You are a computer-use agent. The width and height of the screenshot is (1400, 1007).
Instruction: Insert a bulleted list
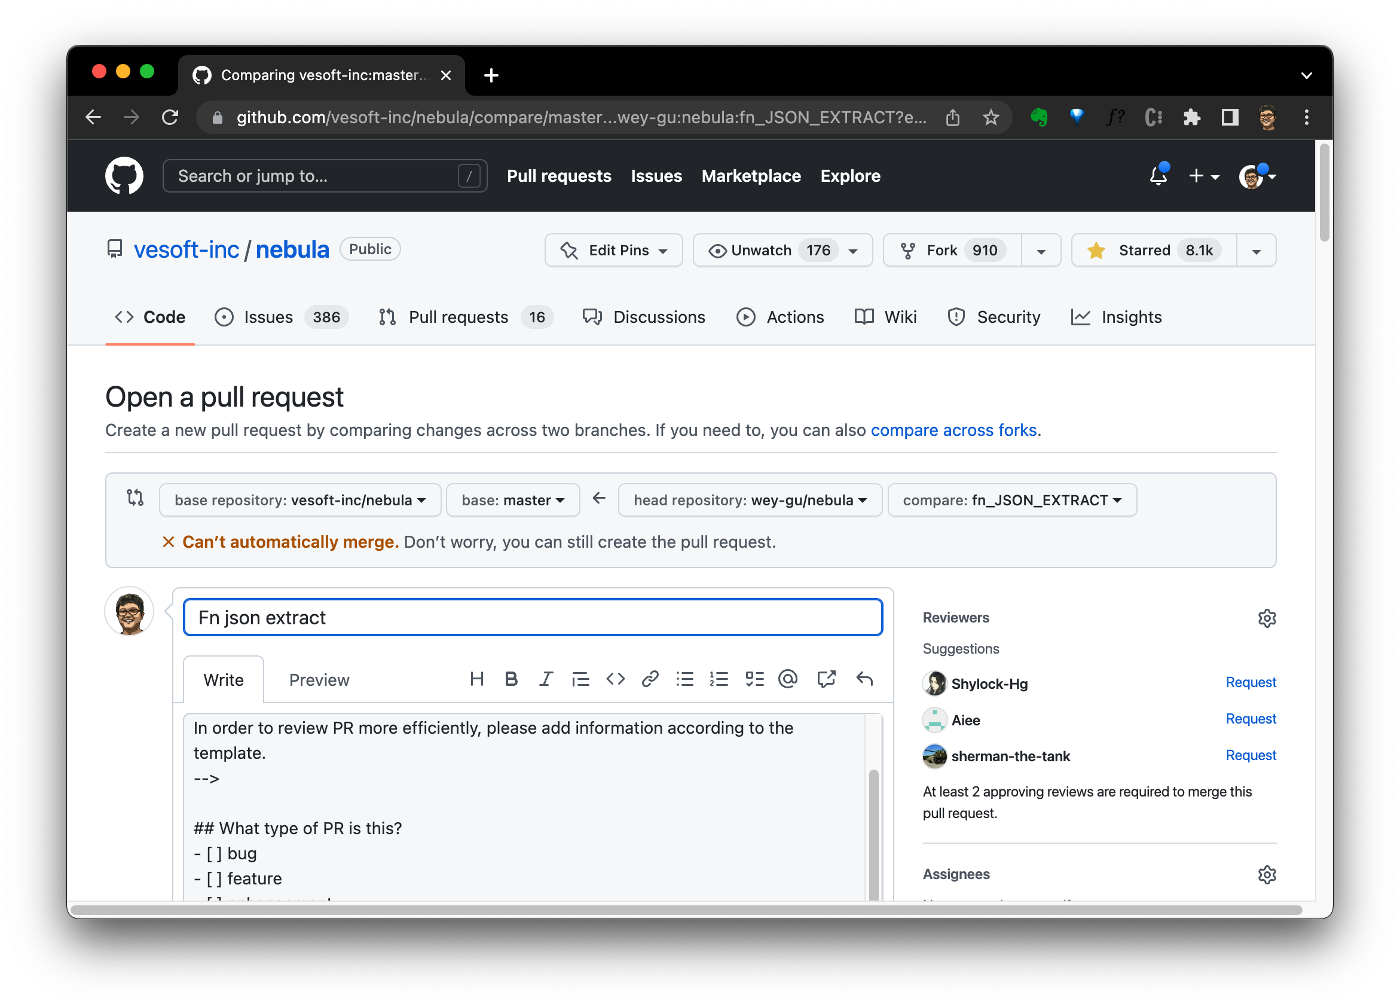684,679
